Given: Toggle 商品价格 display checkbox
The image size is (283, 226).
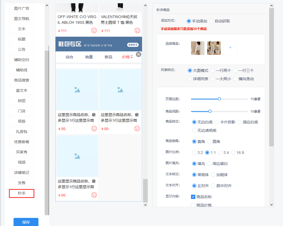Looking at the screenshot, I should click(x=193, y=205).
